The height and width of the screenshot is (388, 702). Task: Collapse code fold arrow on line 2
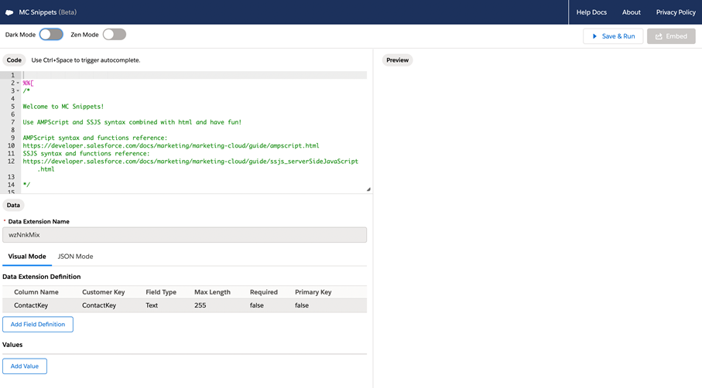19,83
